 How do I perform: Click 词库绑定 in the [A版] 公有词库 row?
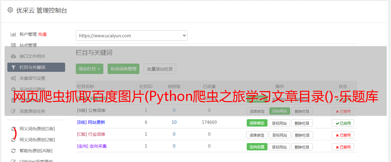[257, 111]
